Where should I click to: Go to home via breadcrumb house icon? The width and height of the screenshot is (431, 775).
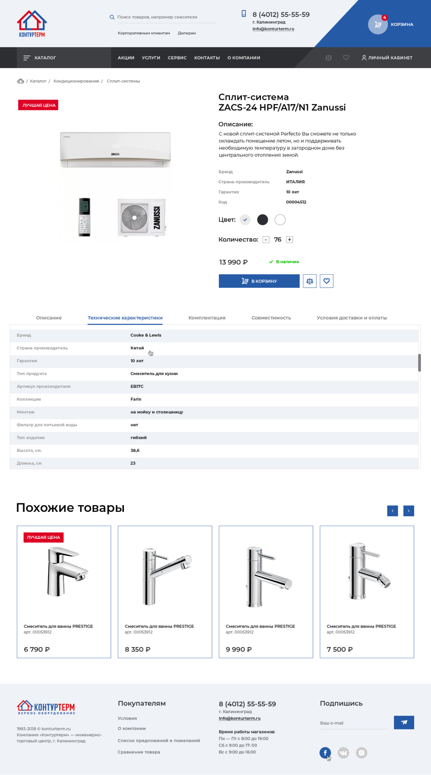20,81
